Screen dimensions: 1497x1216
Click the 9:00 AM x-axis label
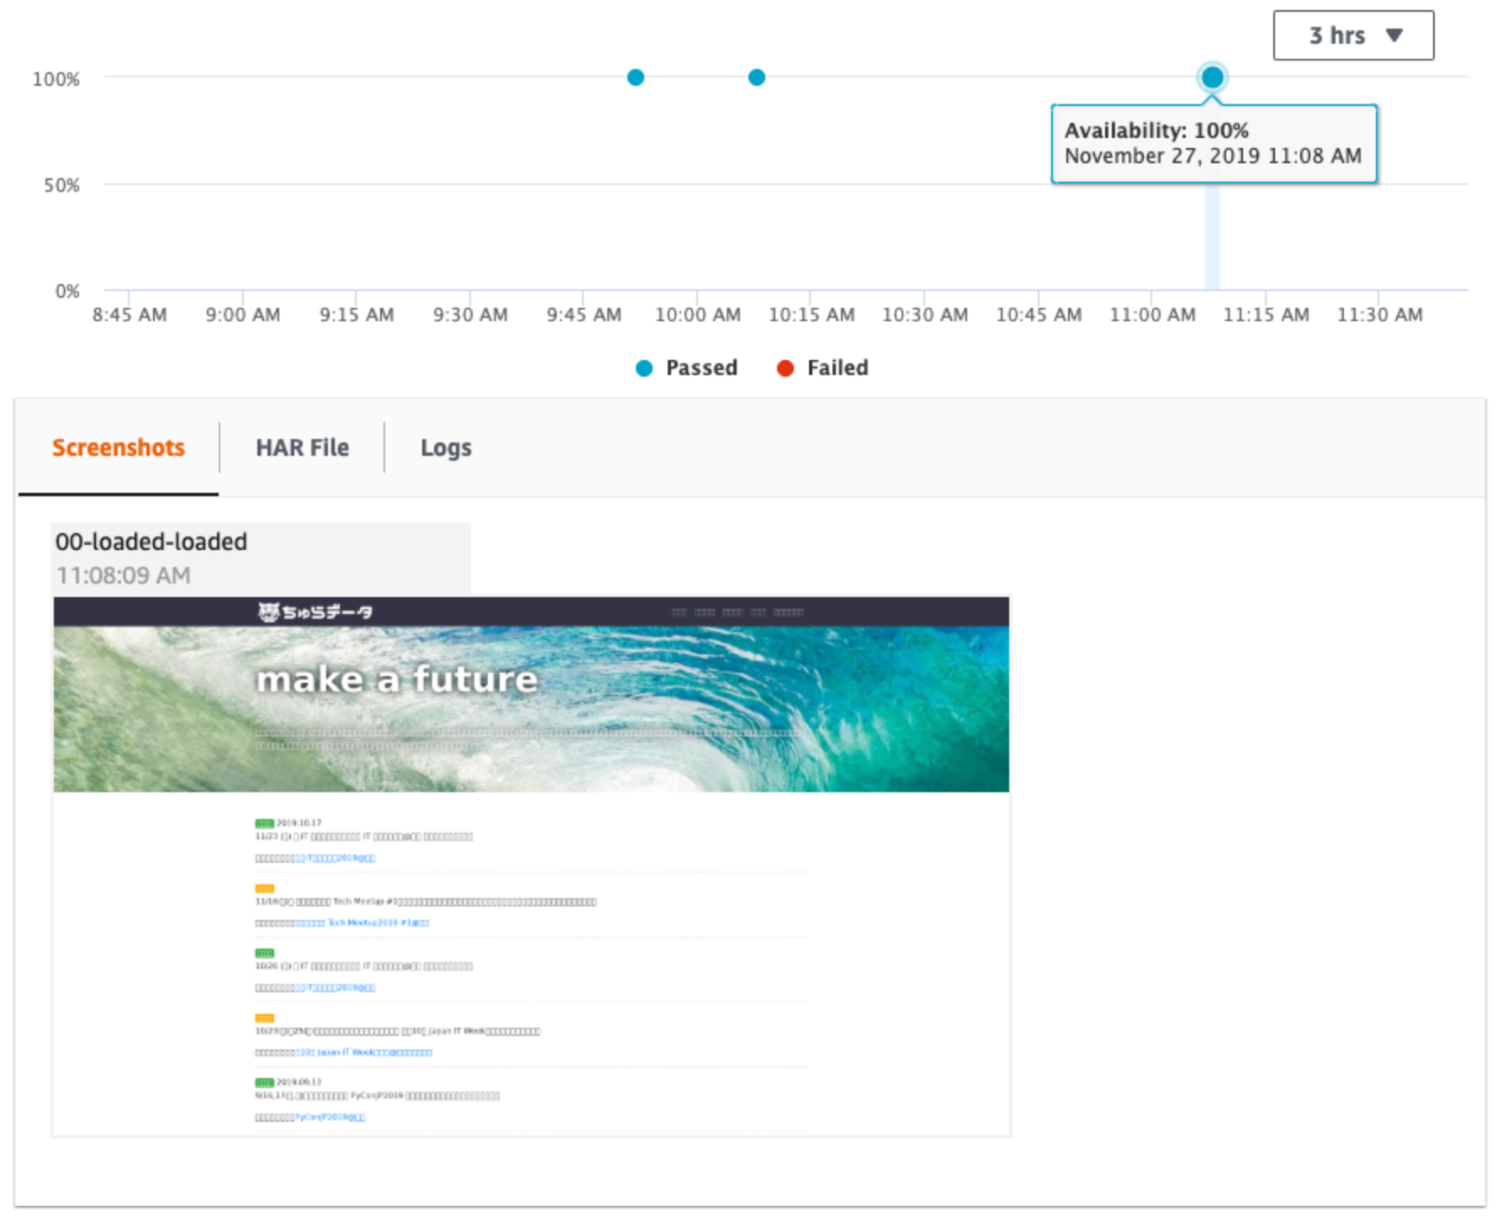pyautogui.click(x=243, y=315)
